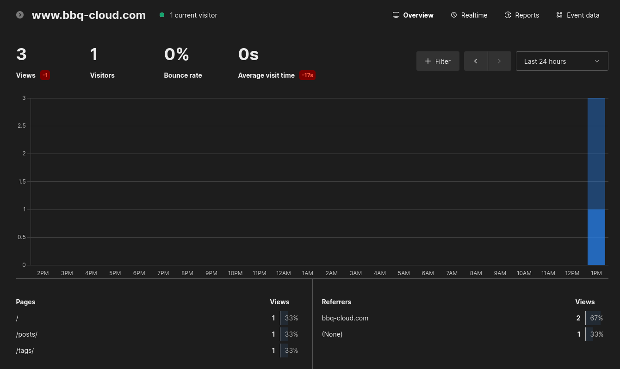Click the Pages column header
Viewport: 620px width, 369px height.
click(x=26, y=302)
